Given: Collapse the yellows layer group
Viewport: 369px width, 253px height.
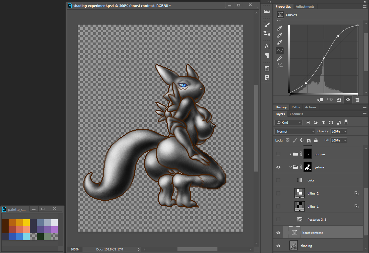Looking at the screenshot, I should click(x=290, y=167).
